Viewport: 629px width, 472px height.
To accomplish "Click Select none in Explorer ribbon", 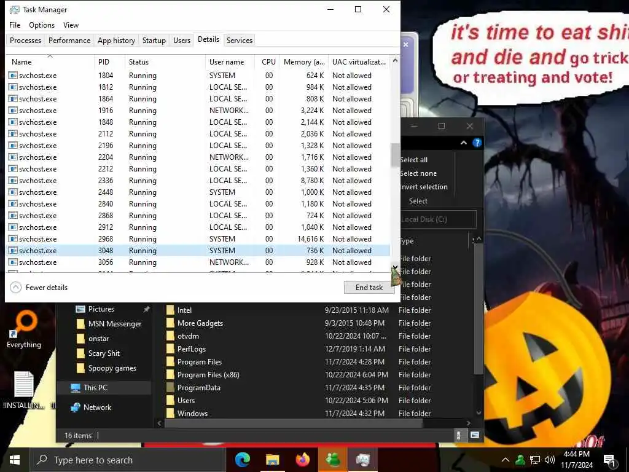I will (x=418, y=173).
